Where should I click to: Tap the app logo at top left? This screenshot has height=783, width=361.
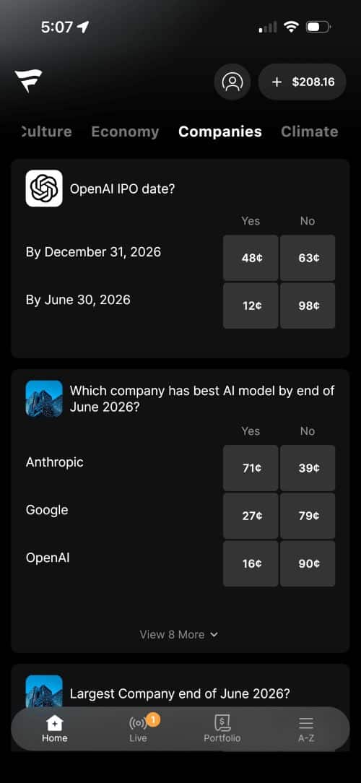point(28,82)
